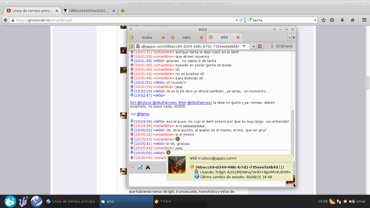Reload the page with refresh icon
The image size is (370, 208).
241,20
